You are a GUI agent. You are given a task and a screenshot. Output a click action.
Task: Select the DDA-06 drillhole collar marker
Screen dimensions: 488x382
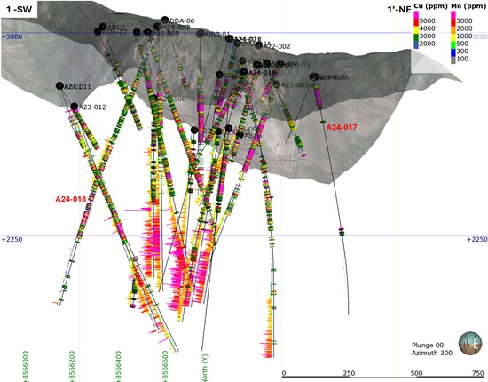tap(165, 20)
